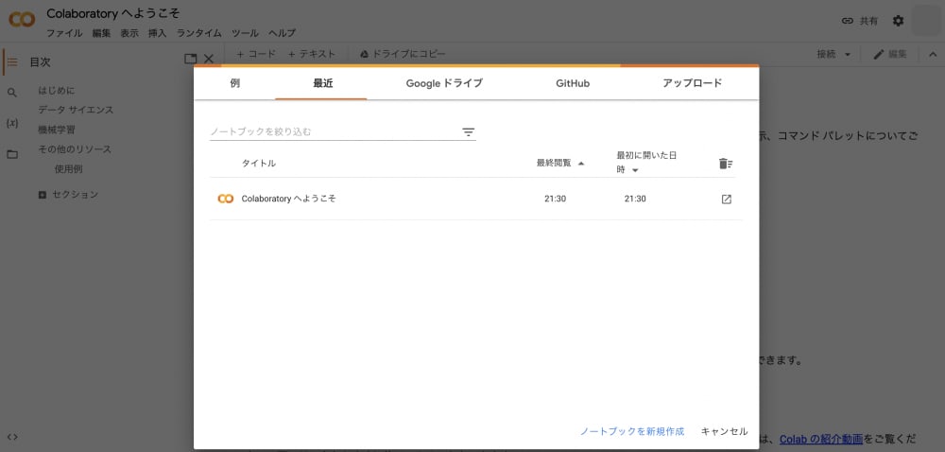The image size is (945, 452).
Task: Open Colaboratory へようこそ in new tab icon
Action: tap(726, 199)
